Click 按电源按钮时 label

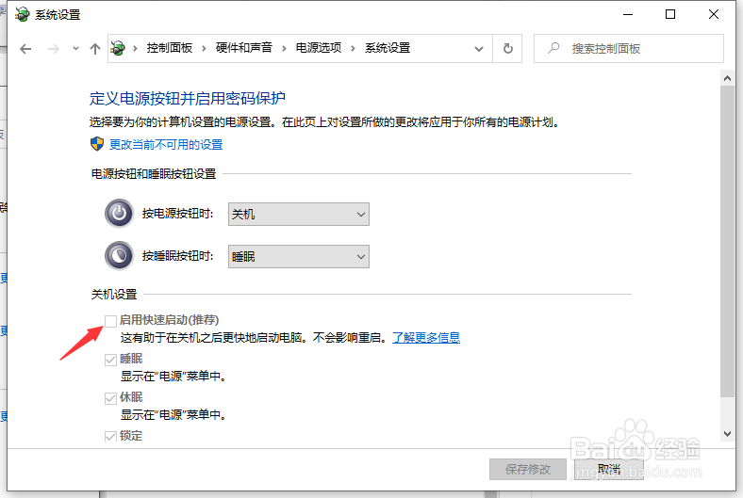(177, 214)
